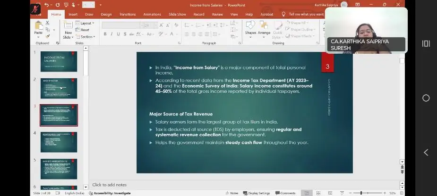The width and height of the screenshot is (437, 196).
Task: Click the Click to add notes field
Action: 245,185
